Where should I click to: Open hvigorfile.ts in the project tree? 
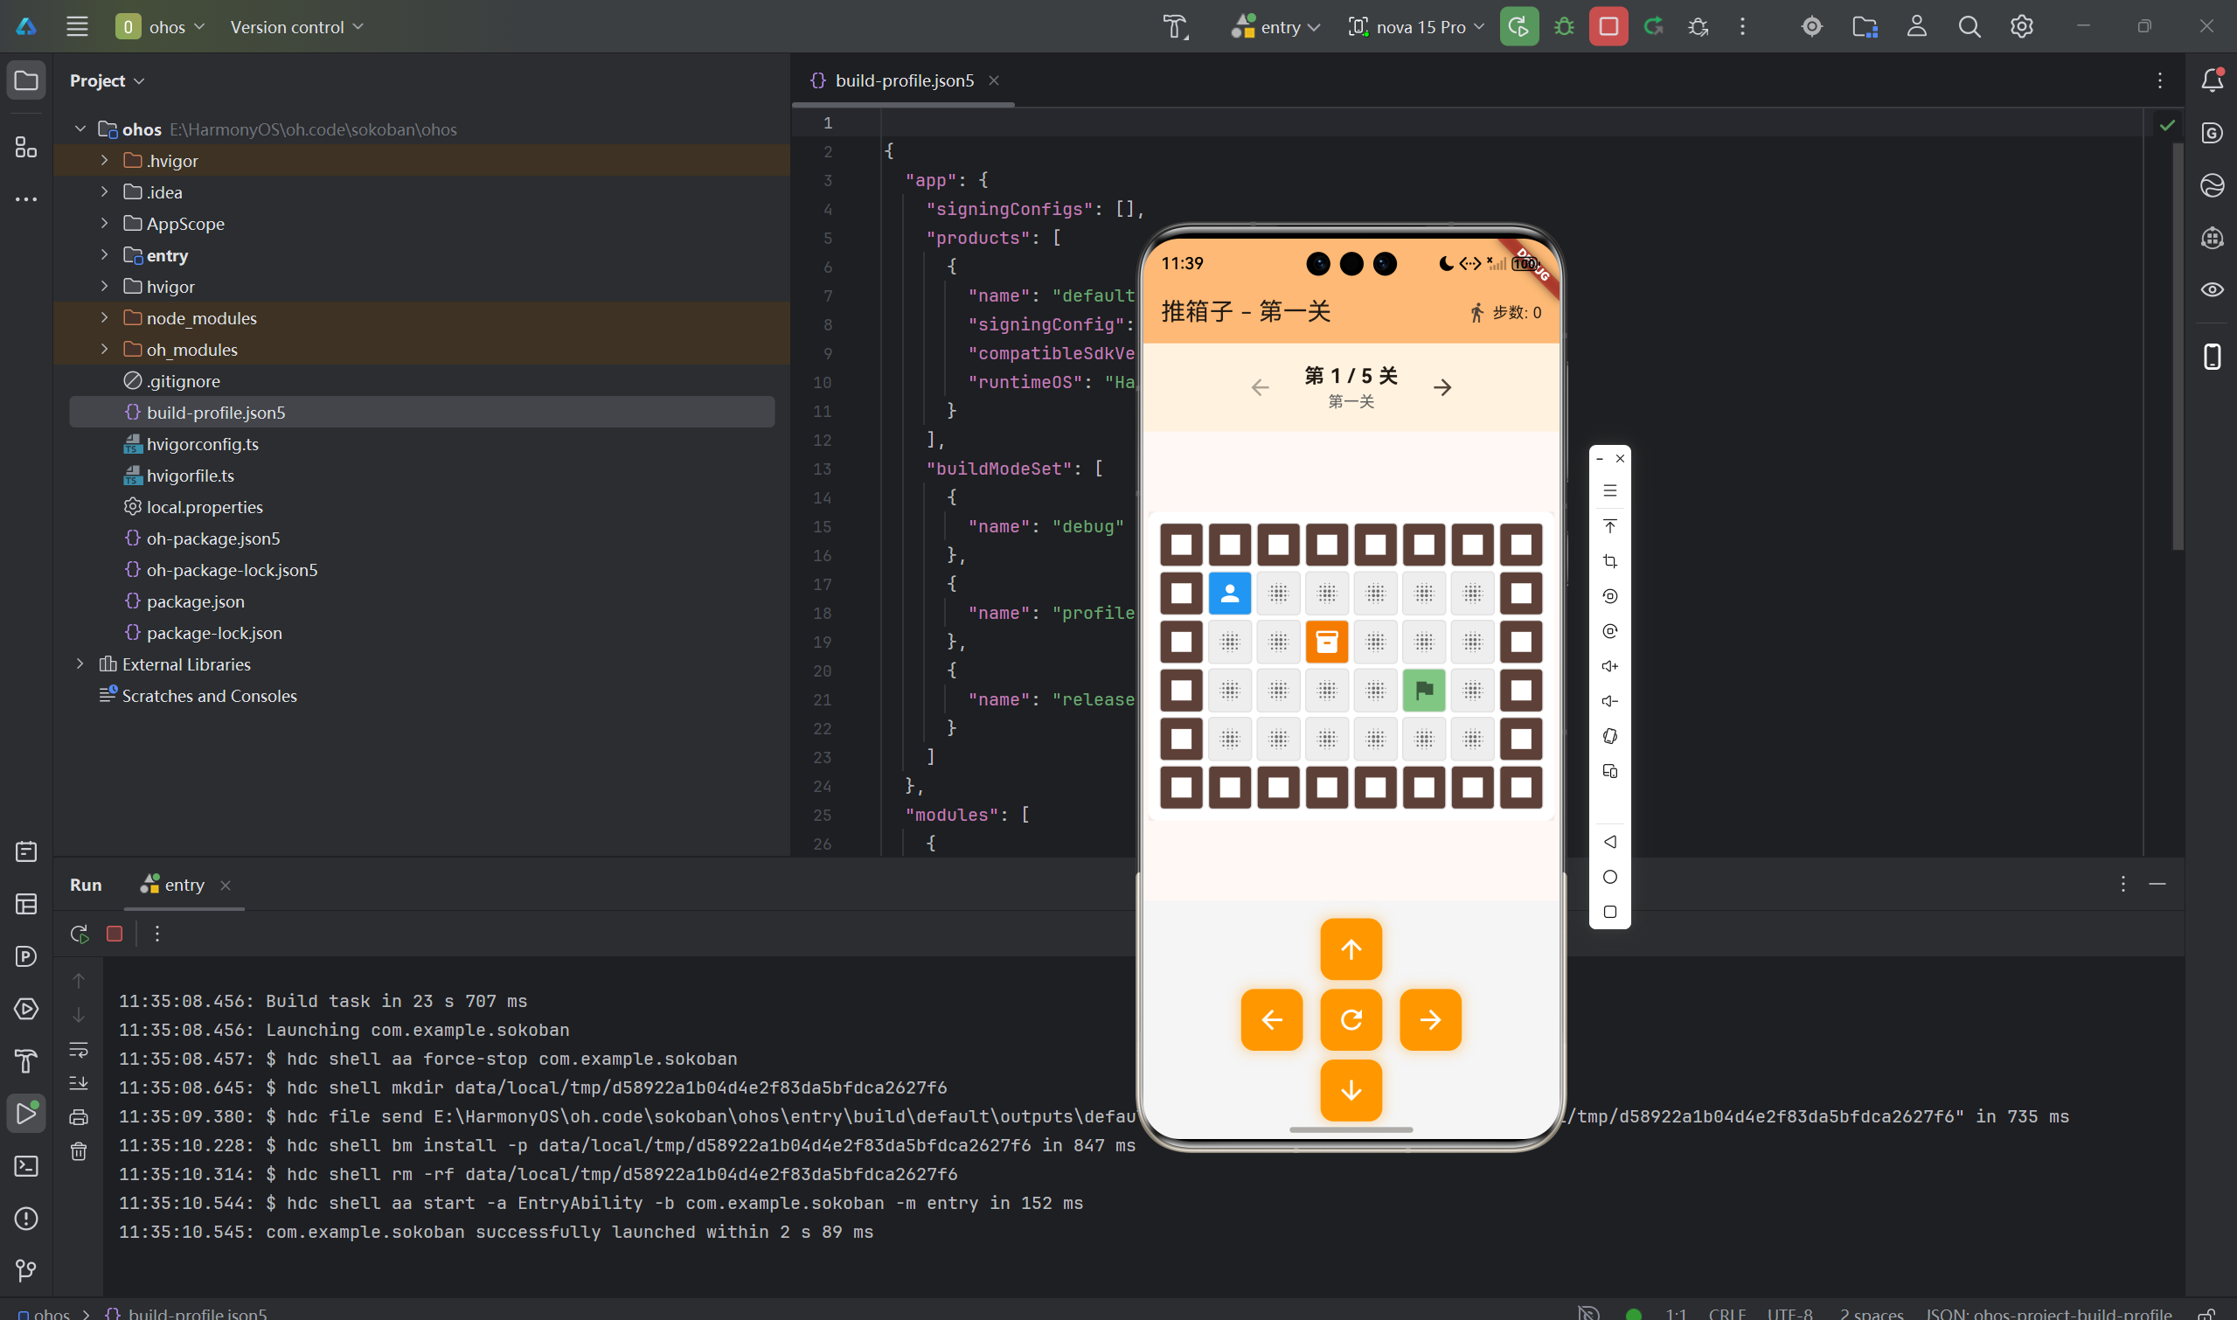191,476
